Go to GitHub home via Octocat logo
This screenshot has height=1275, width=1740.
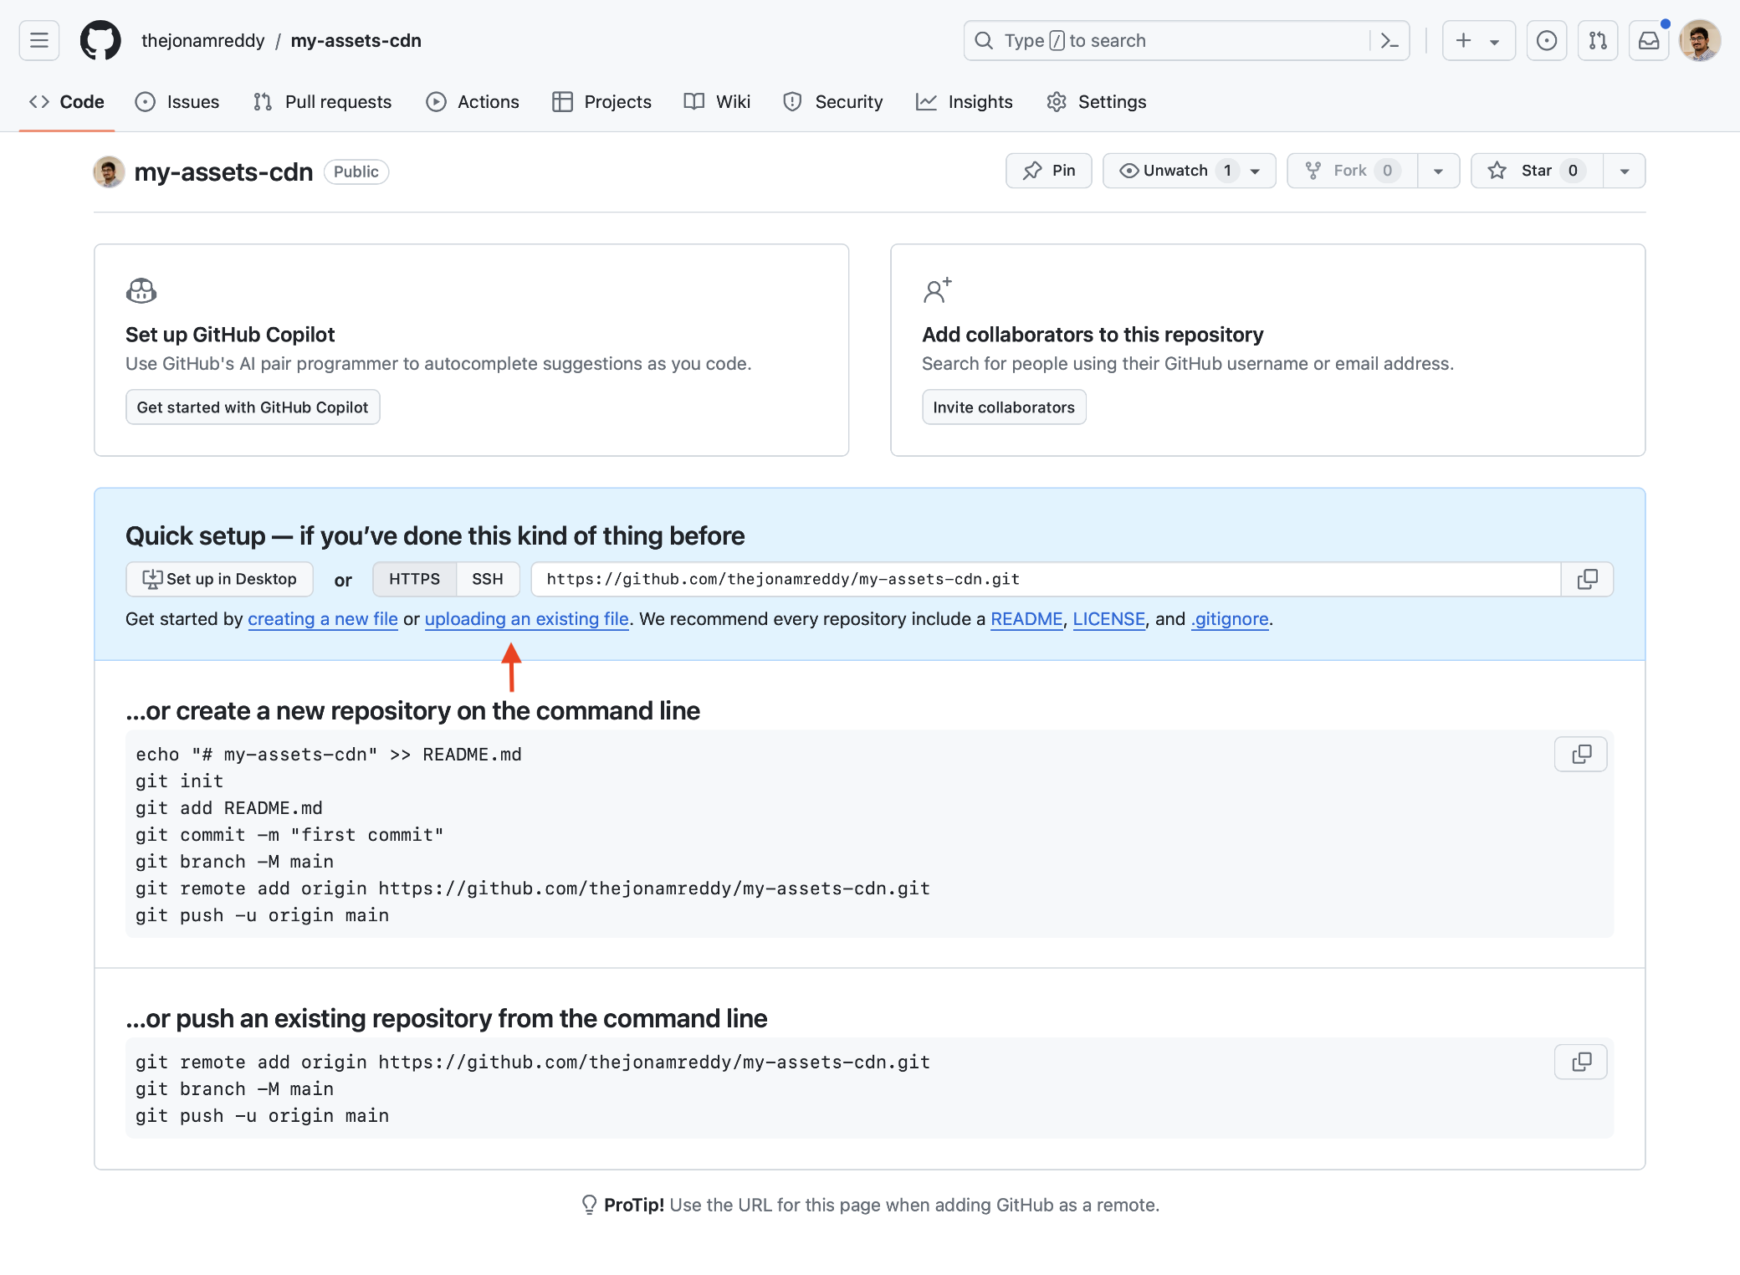click(x=100, y=40)
